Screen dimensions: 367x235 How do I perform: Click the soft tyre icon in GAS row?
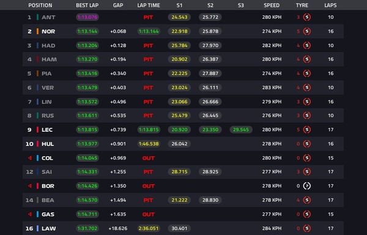[x=307, y=214]
